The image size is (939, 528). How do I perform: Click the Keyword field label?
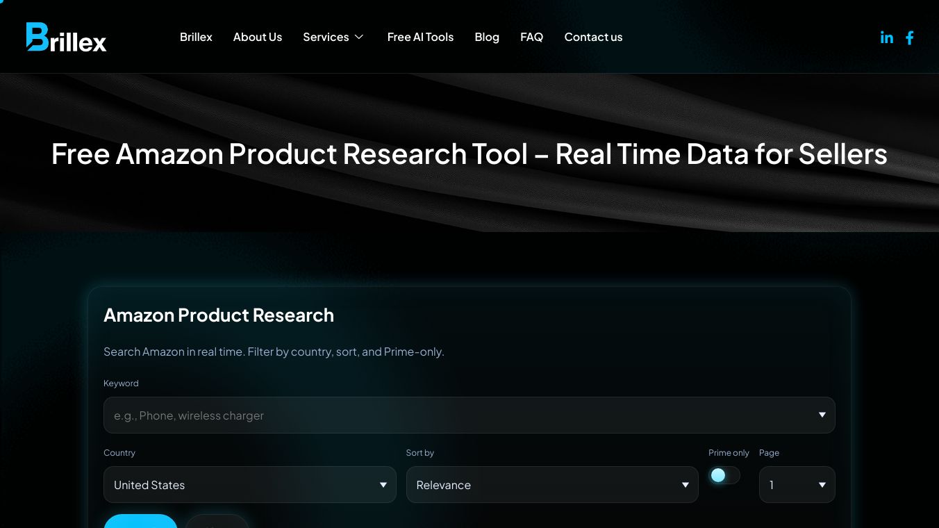point(121,383)
